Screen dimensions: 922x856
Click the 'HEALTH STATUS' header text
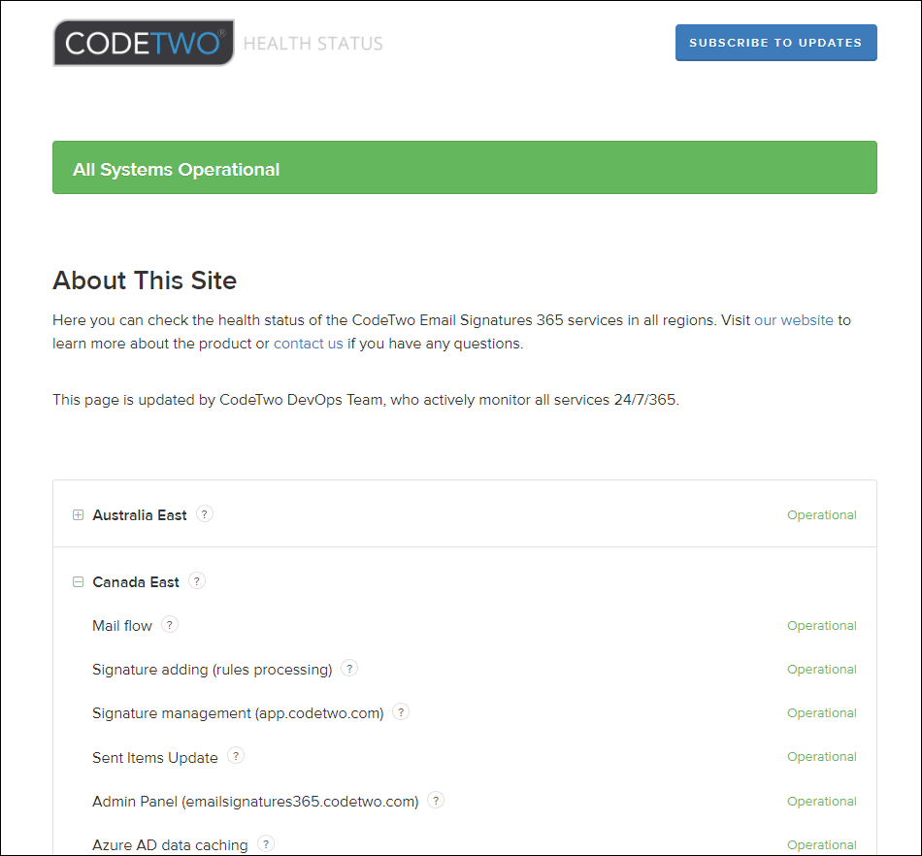click(x=313, y=44)
